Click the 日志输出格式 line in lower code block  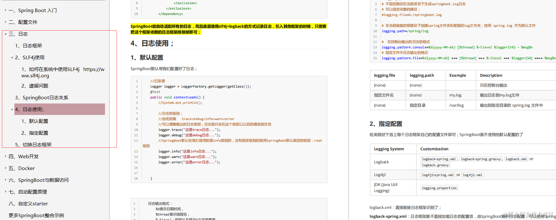tap(160, 203)
